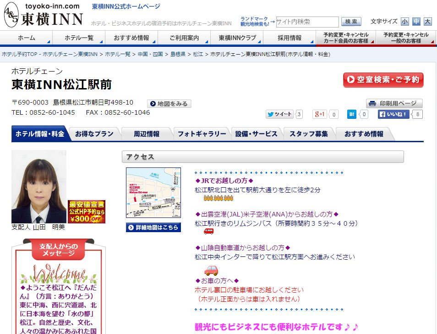437x334 pixels.
Task: Click the ◆山陰自動車道からお越しの方◆ heading
Action: pos(243,247)
